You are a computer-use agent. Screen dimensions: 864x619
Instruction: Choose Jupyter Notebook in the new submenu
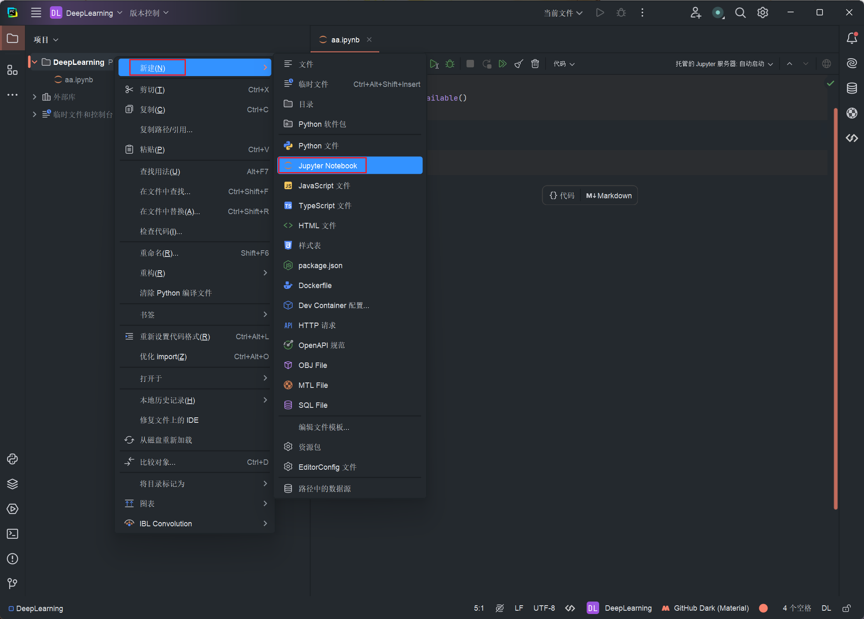click(x=350, y=165)
